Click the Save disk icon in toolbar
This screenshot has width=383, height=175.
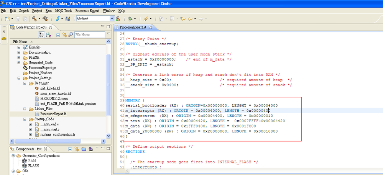point(18,18)
